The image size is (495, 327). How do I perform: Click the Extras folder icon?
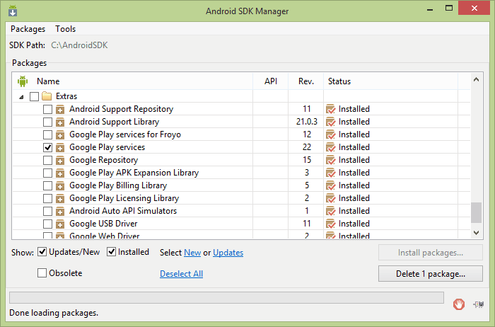[47, 96]
